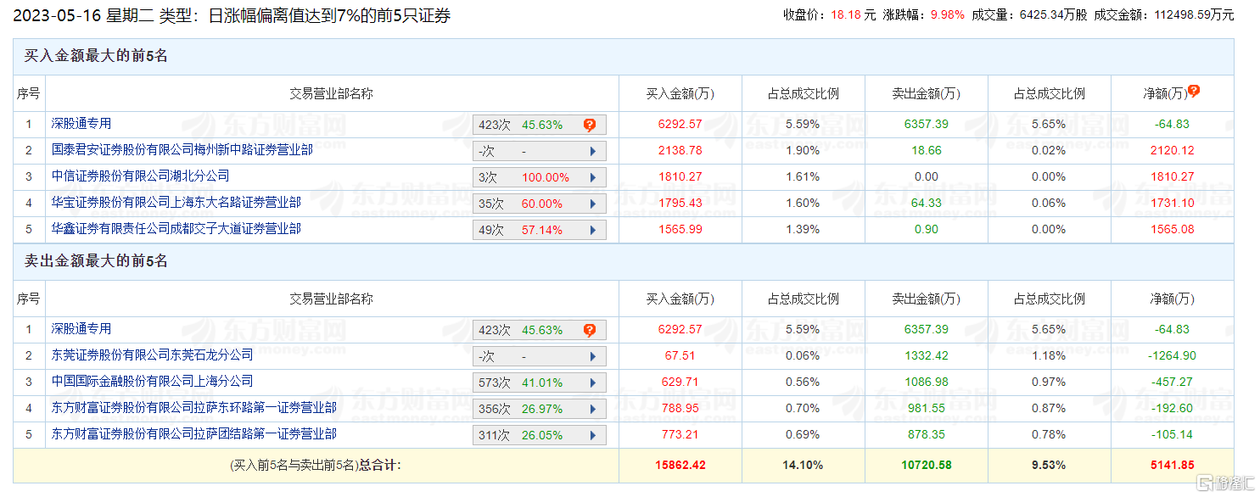
Task: Click question mark icon beside 净额(万) header
Action: pyautogui.click(x=1194, y=92)
